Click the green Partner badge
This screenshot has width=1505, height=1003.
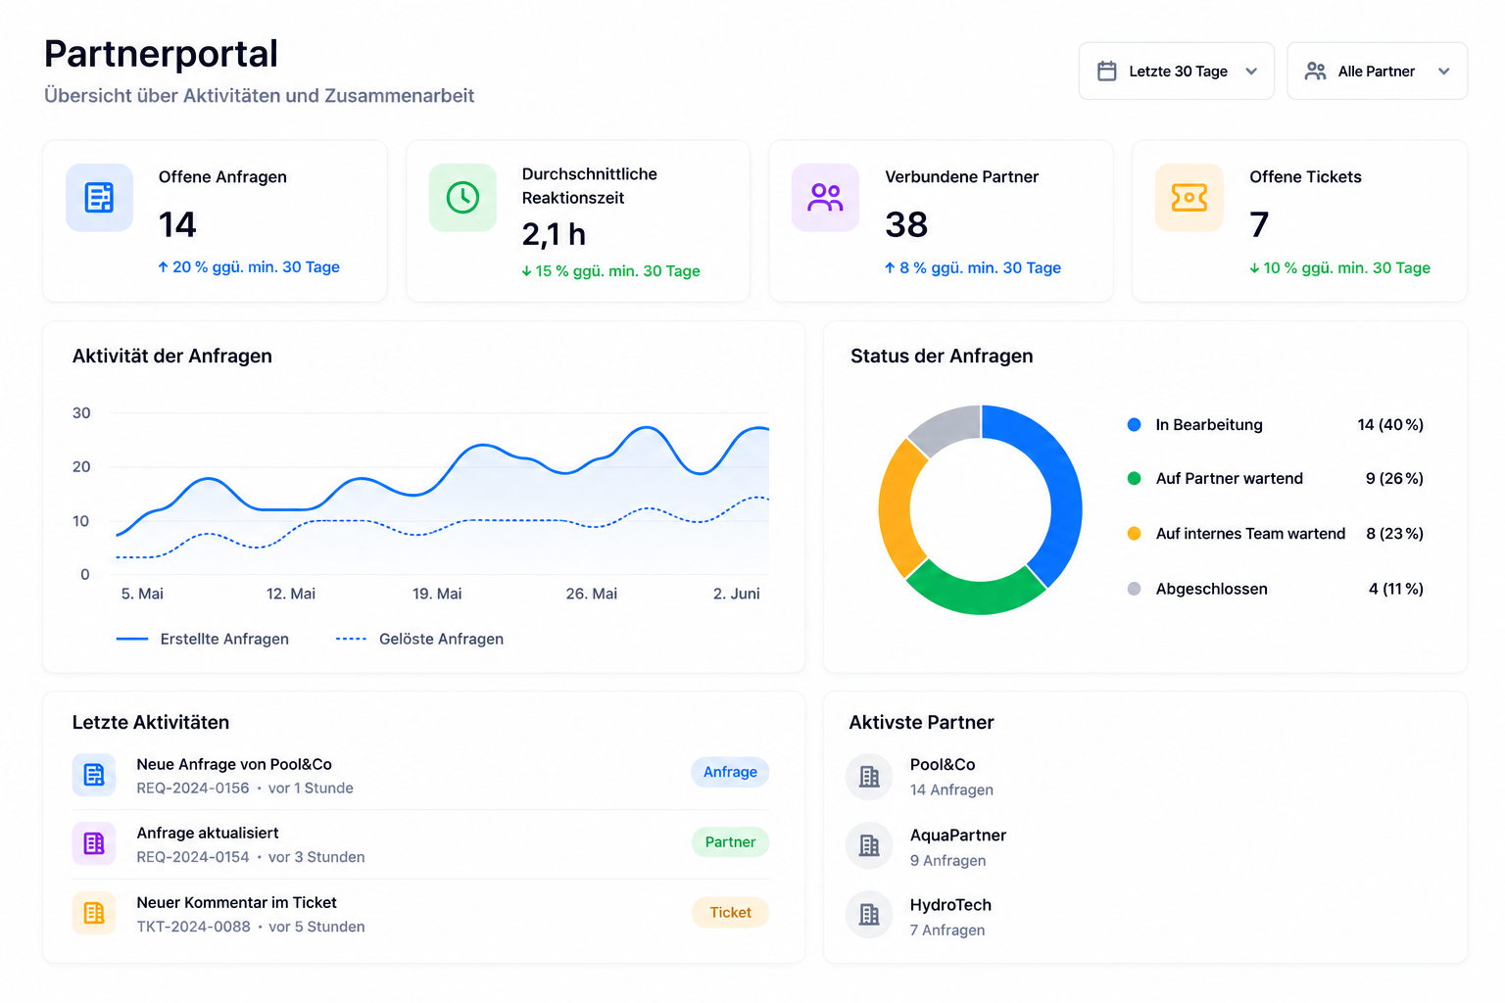pos(730,842)
